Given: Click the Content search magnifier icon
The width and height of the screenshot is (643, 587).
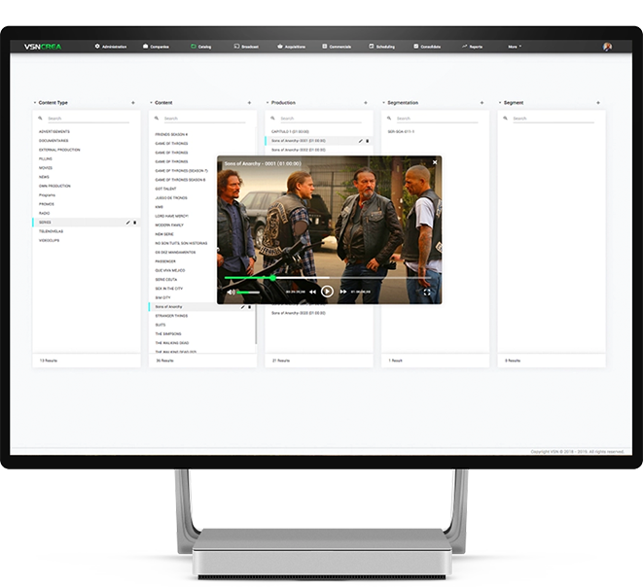Looking at the screenshot, I should point(157,119).
